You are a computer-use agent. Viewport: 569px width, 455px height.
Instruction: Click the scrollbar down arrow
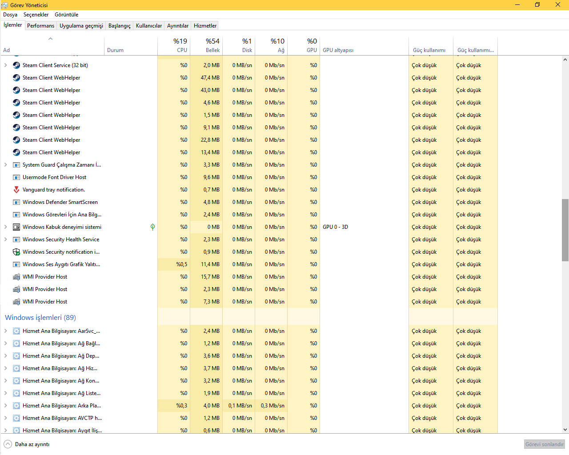565,430
